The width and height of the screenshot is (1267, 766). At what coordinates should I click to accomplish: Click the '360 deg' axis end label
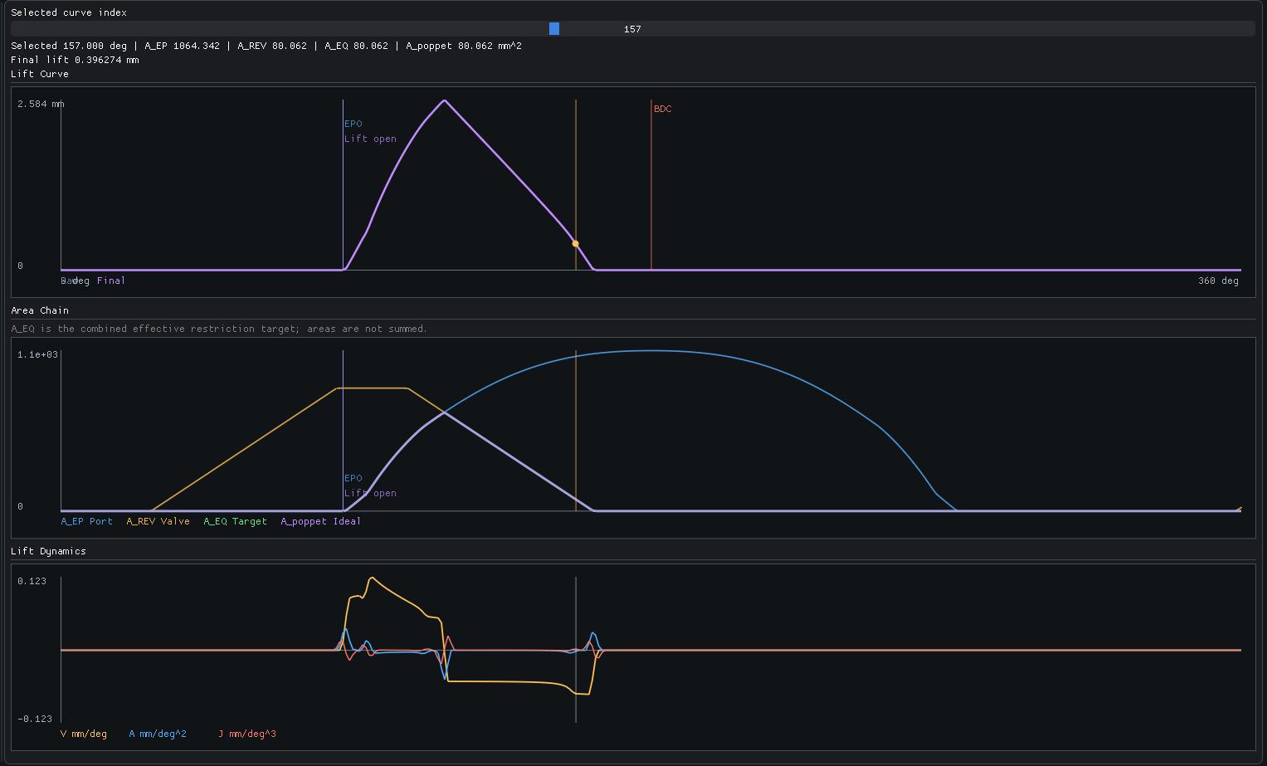[x=1219, y=281]
